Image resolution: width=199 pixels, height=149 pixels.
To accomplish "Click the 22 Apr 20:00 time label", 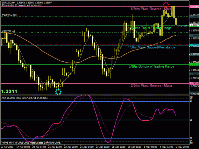I will tap(71, 147).
